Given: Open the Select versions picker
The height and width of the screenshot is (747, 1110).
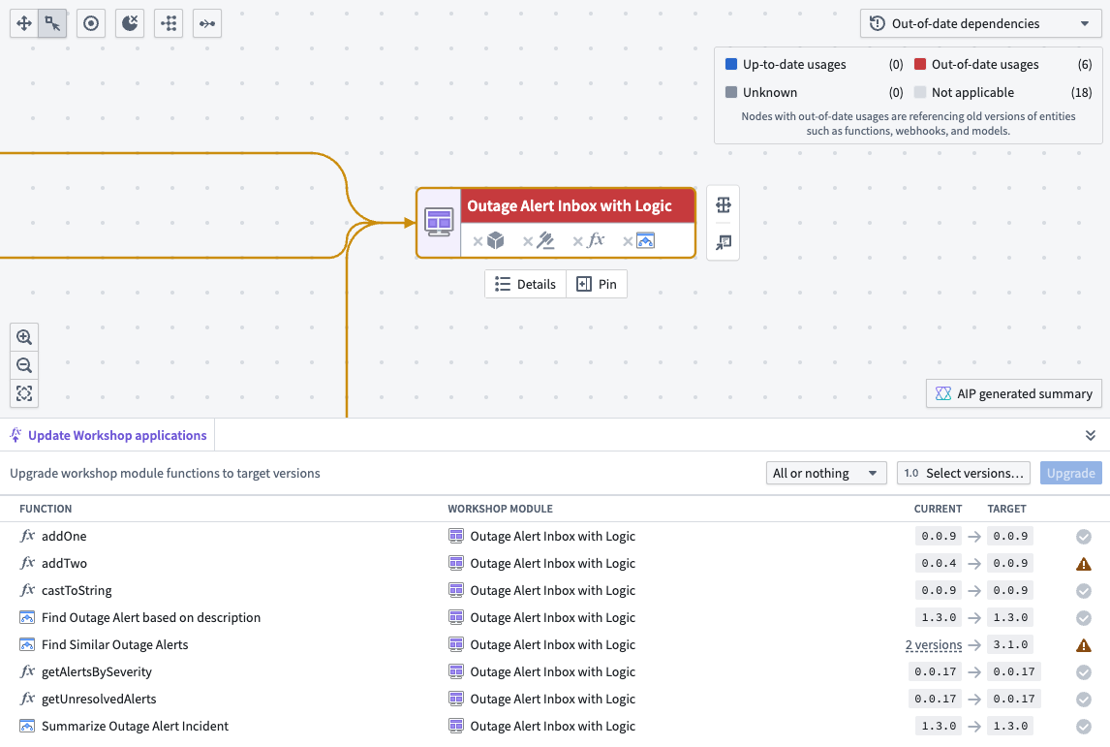Looking at the screenshot, I should click(963, 473).
